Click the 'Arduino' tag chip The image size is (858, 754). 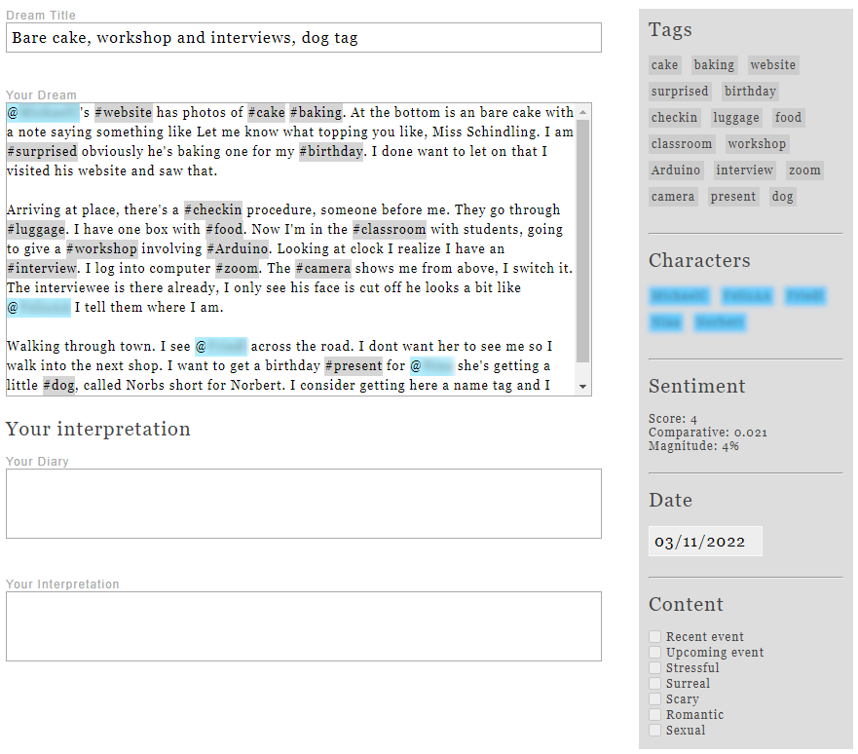(676, 170)
